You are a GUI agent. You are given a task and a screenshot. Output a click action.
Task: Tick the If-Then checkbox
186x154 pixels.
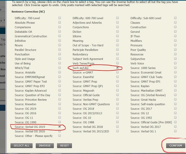175,36
